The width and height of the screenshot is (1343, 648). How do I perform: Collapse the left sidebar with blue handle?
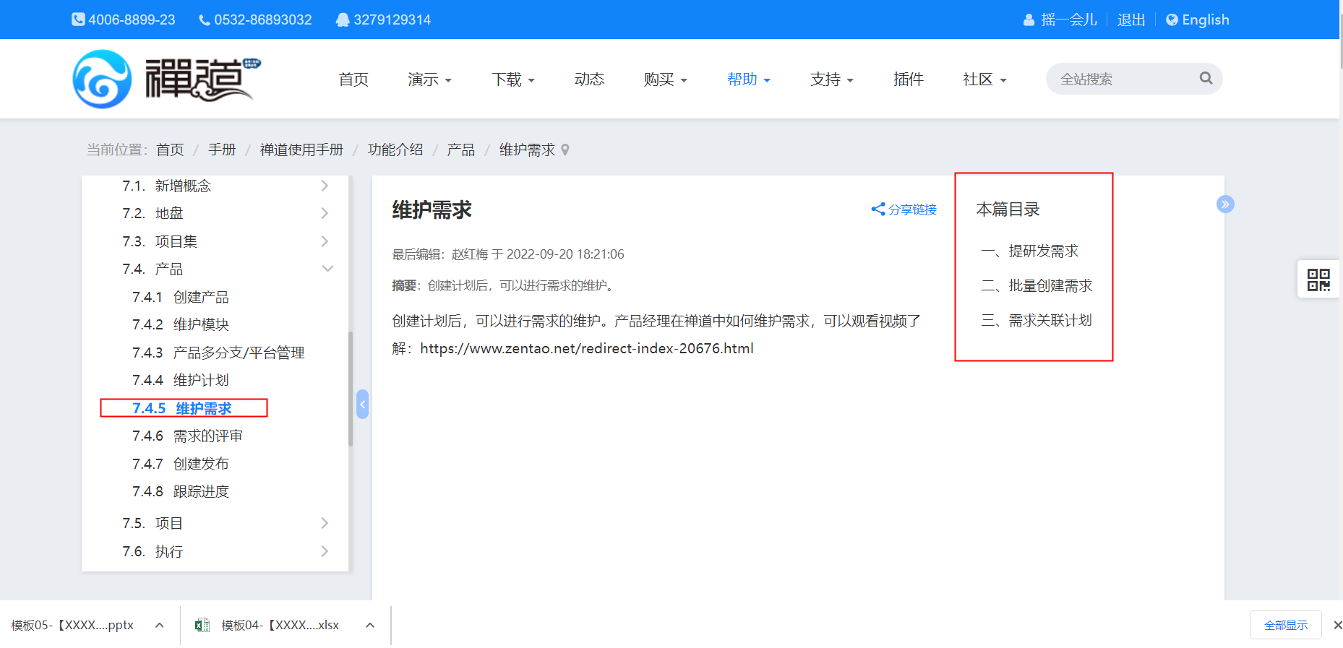[363, 405]
